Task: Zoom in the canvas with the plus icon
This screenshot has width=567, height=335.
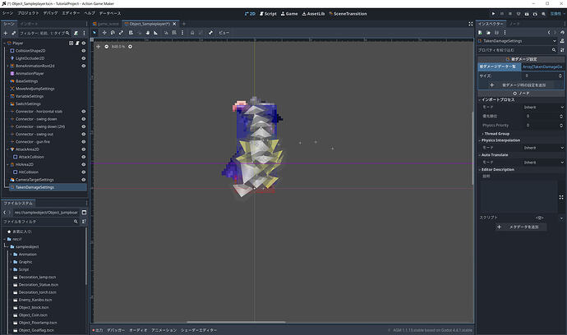Action: click(130, 47)
